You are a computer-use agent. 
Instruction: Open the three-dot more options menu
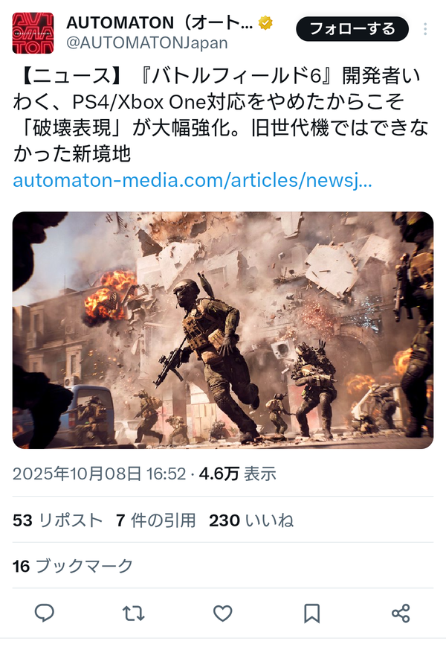coord(425,29)
